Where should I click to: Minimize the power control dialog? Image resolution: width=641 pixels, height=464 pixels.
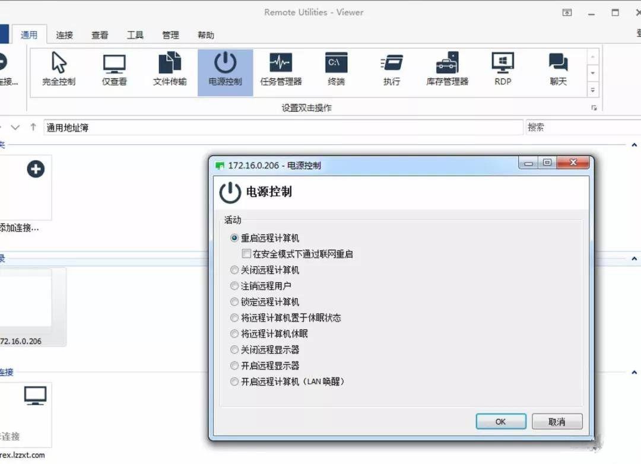coord(529,163)
